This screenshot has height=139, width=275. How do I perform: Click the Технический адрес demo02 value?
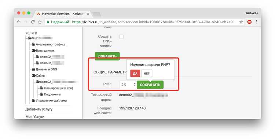click(143, 95)
